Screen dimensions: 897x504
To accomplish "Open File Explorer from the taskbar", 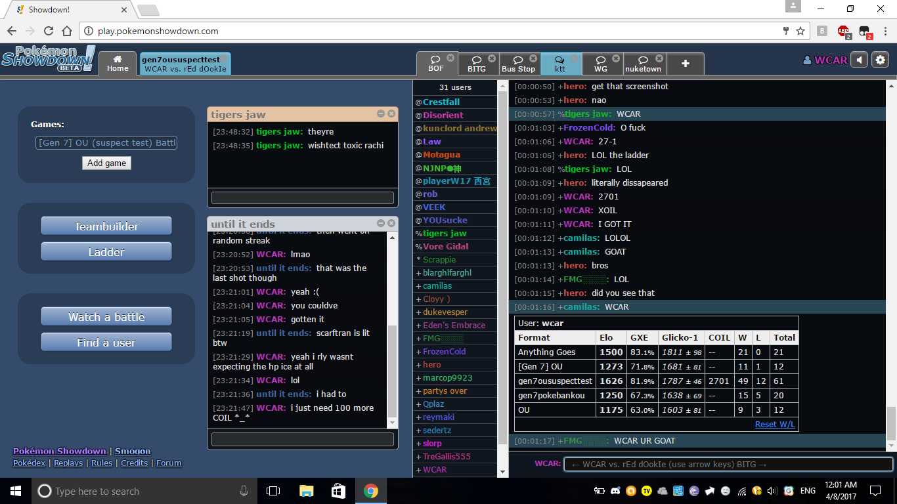I will pyautogui.click(x=306, y=491).
